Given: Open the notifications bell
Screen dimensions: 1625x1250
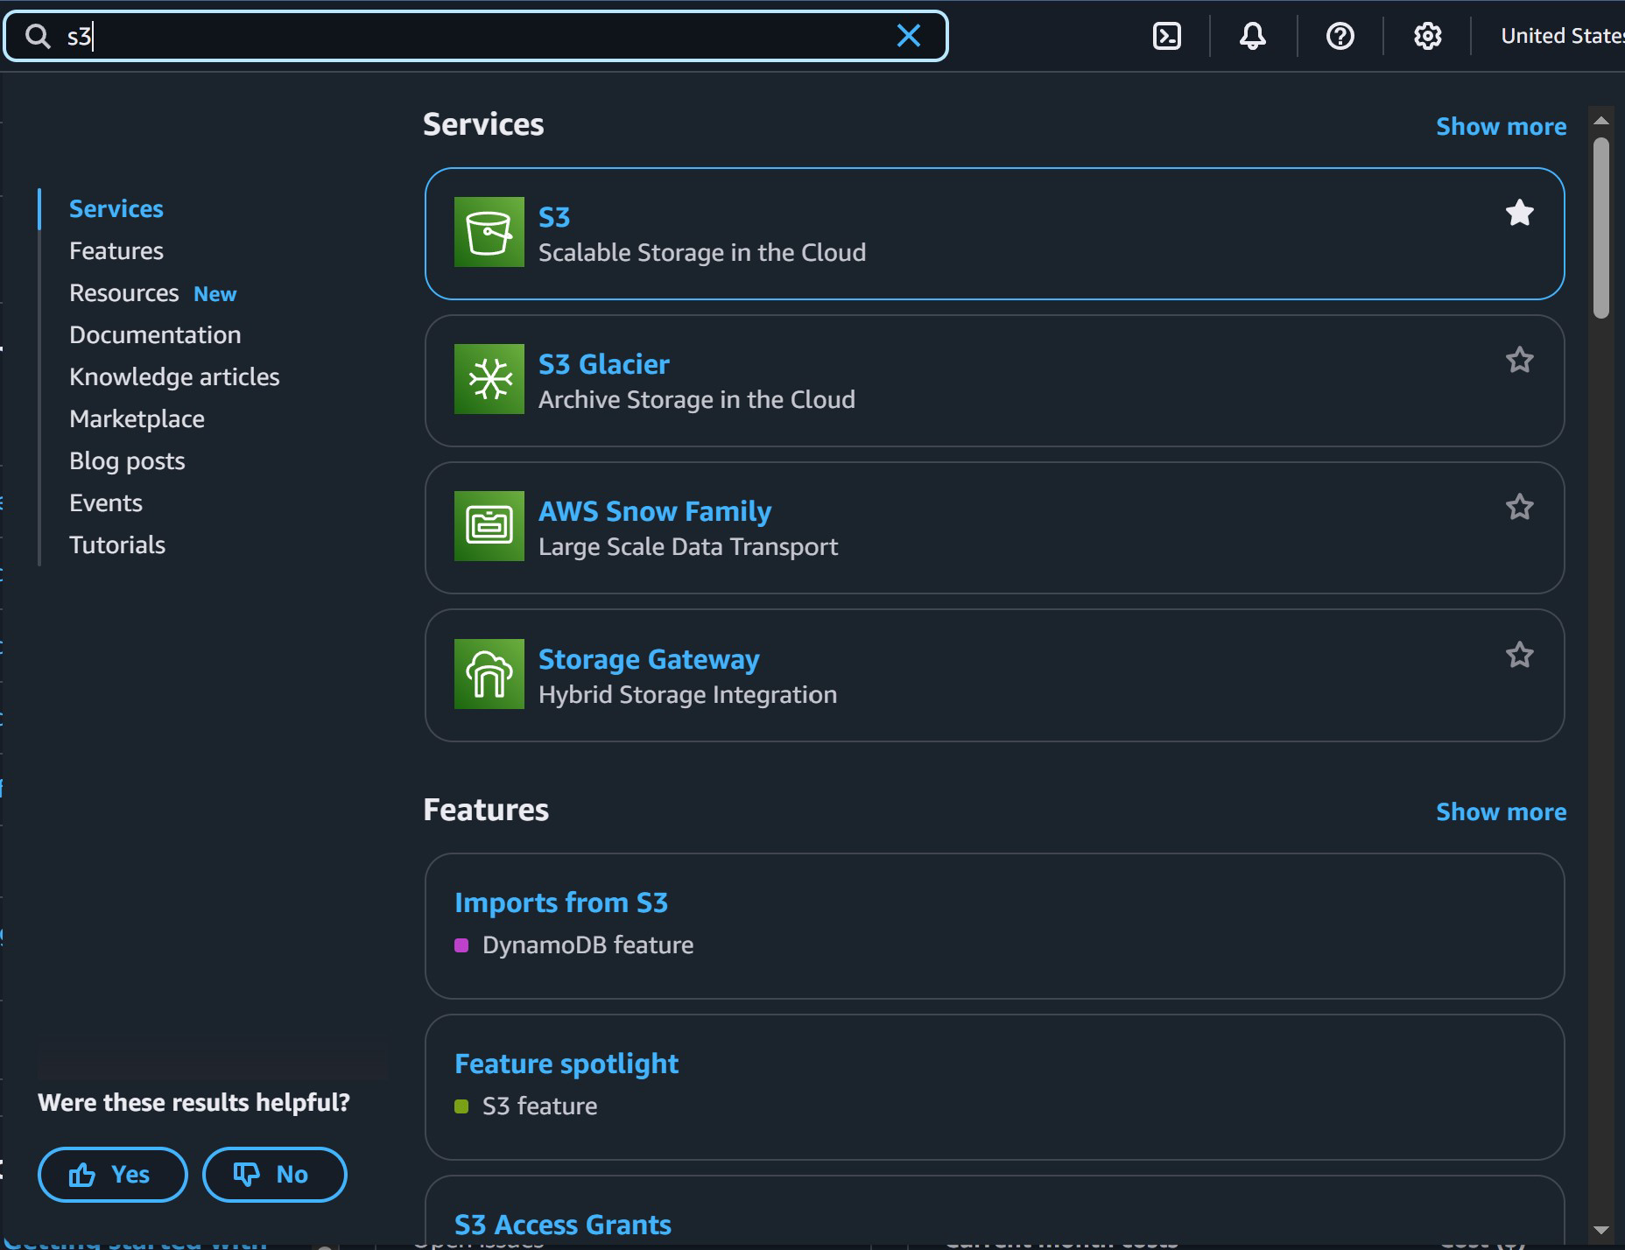Looking at the screenshot, I should (x=1253, y=36).
